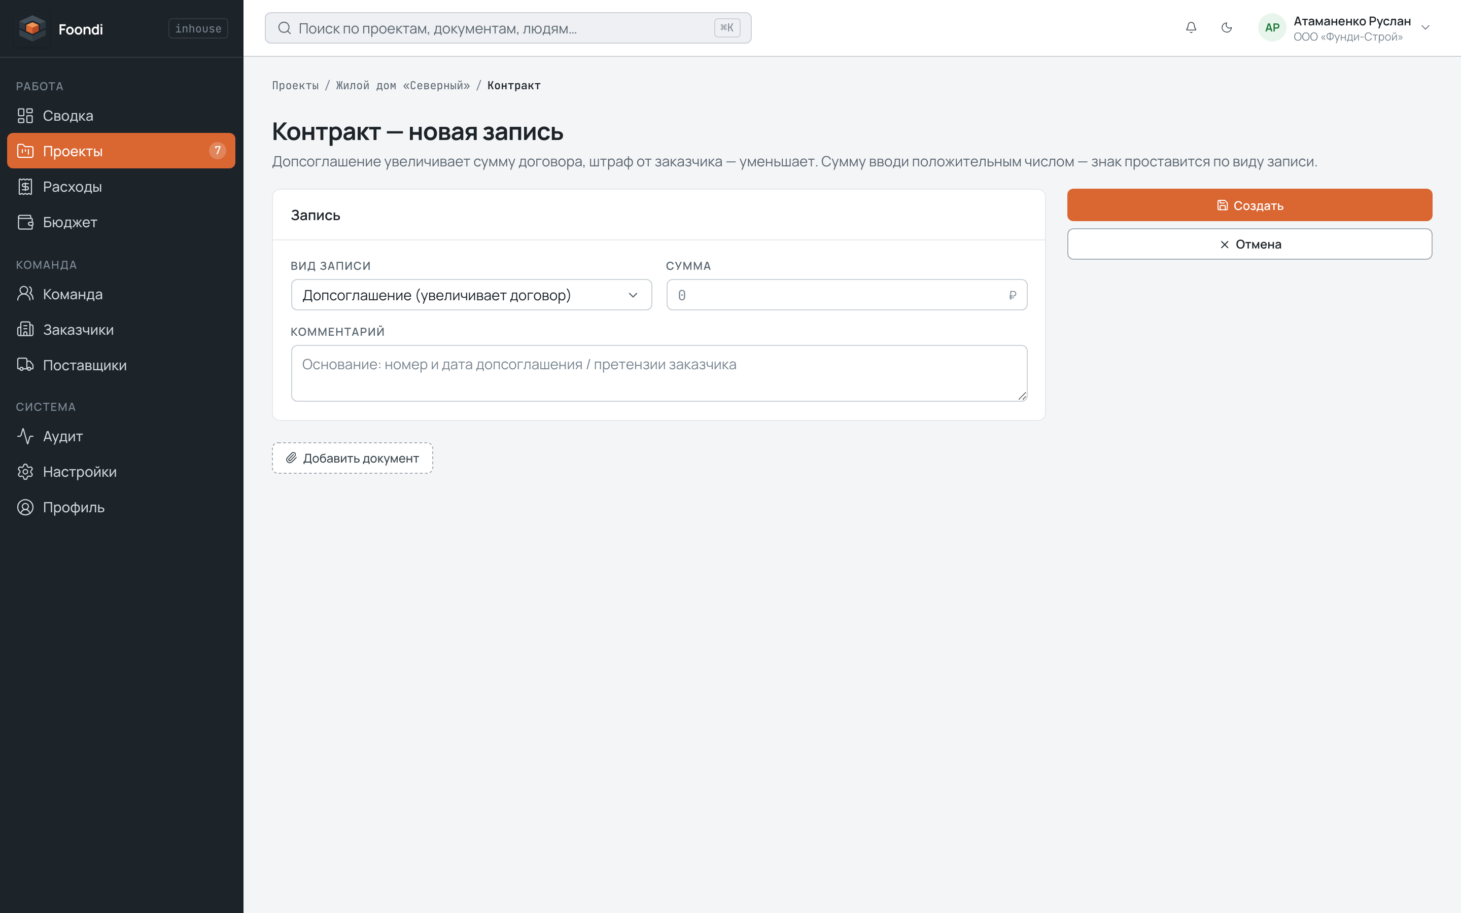Open the Бюджет page
Viewport: 1461px width, 913px height.
121,222
